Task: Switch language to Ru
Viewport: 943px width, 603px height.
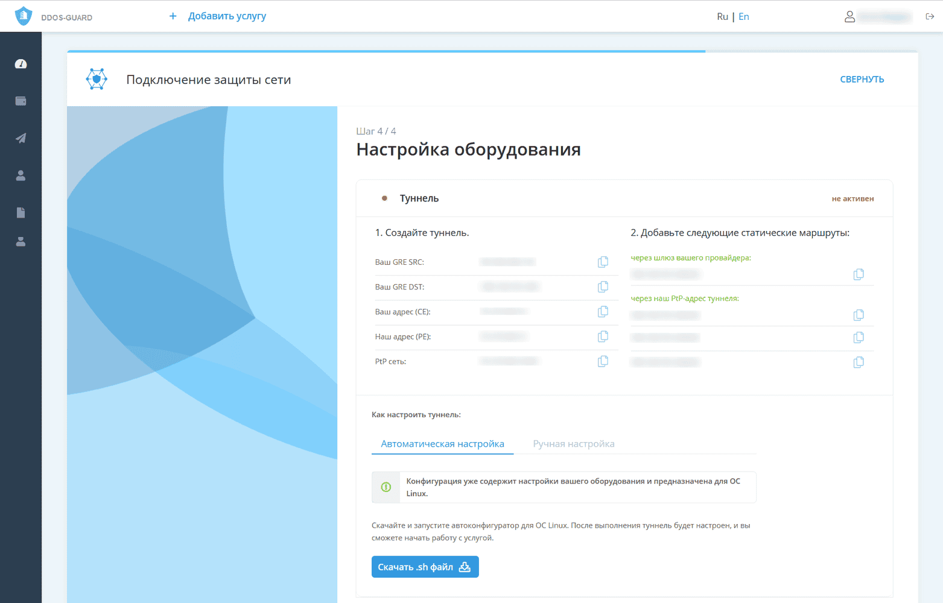Action: click(722, 17)
